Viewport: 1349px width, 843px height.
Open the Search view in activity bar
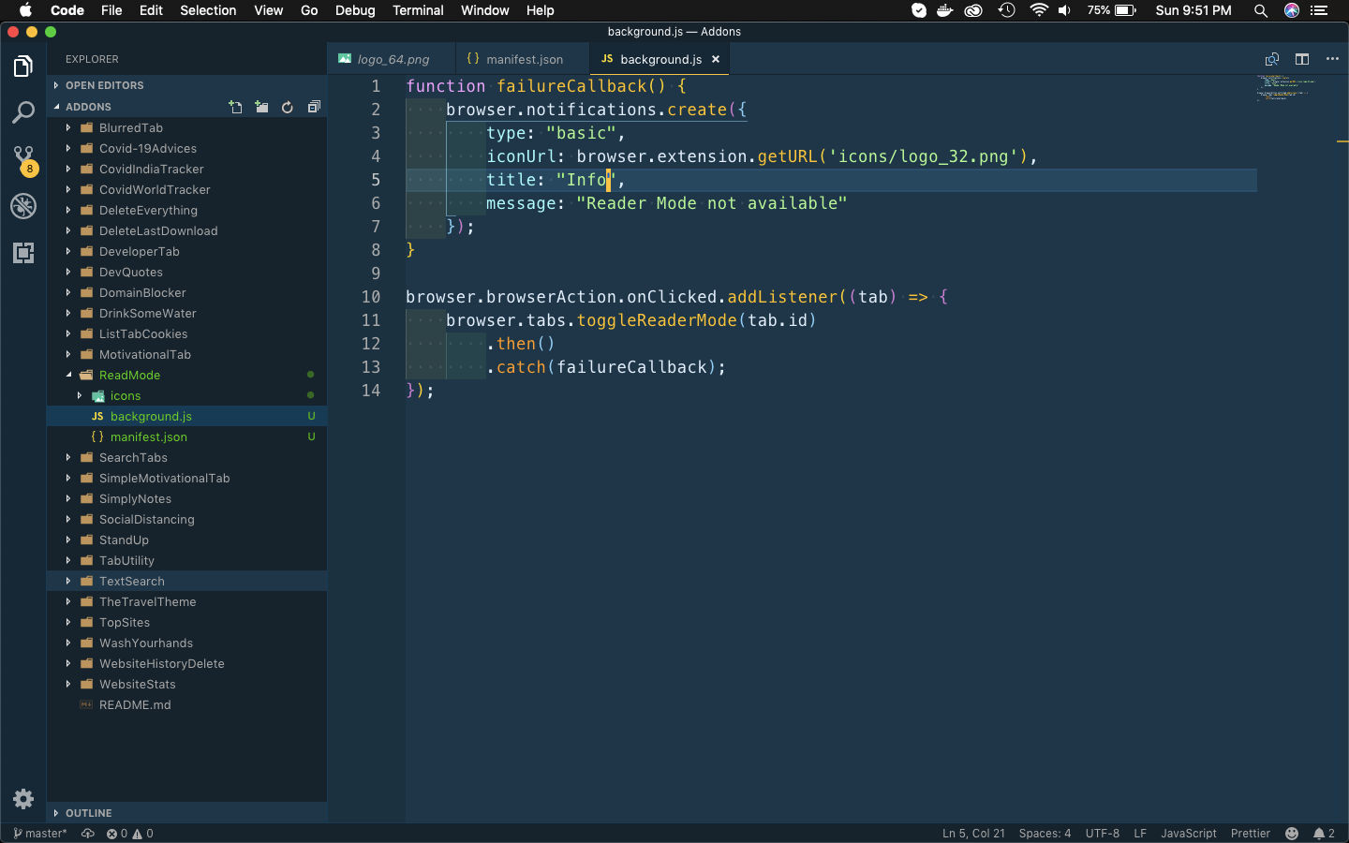coord(23,113)
